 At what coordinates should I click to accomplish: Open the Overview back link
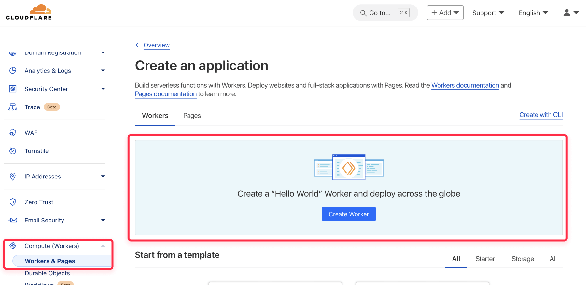pyautogui.click(x=157, y=45)
